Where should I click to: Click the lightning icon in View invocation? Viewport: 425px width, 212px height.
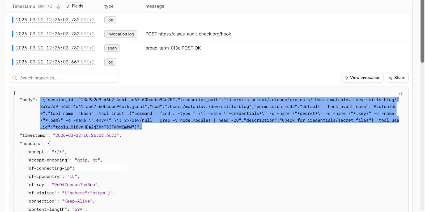(347, 78)
